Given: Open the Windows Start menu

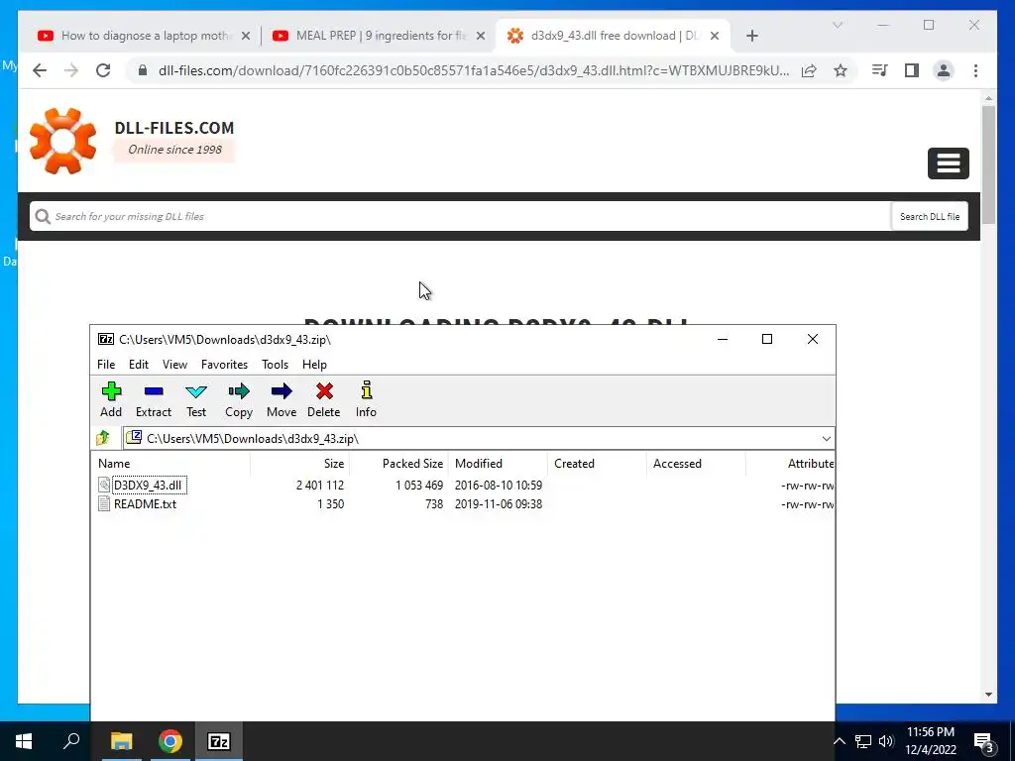Looking at the screenshot, I should [24, 741].
